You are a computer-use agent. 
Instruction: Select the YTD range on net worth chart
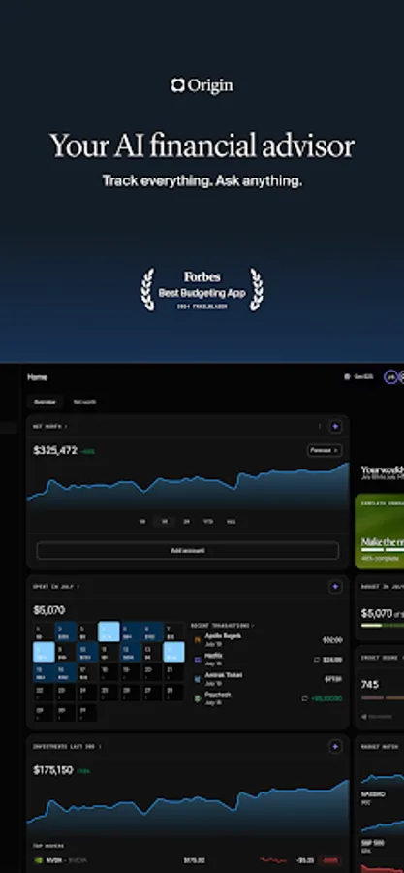[208, 522]
